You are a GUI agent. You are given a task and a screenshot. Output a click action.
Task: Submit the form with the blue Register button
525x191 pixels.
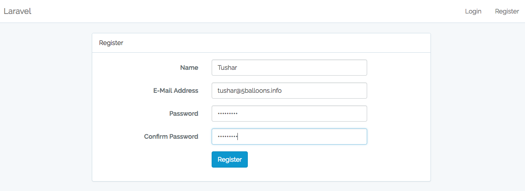230,159
